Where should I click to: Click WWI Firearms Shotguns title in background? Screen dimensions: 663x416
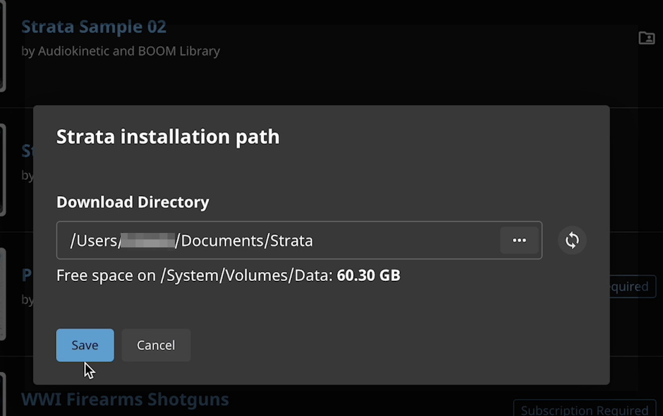click(x=125, y=400)
